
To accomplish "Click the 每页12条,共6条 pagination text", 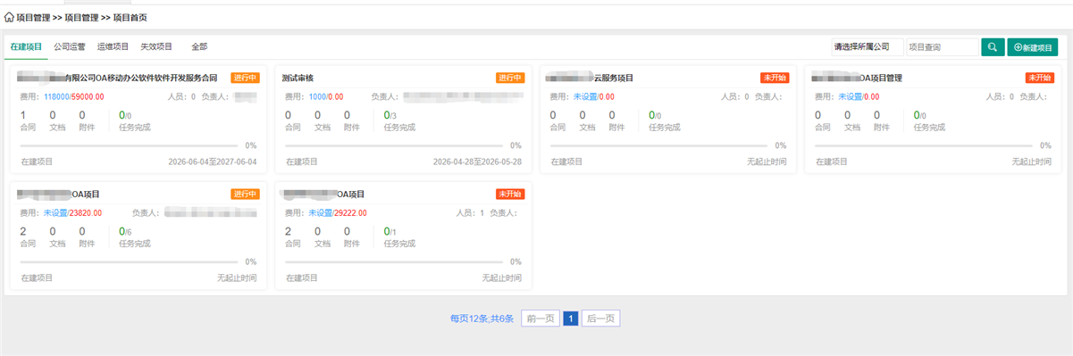I will point(482,319).
